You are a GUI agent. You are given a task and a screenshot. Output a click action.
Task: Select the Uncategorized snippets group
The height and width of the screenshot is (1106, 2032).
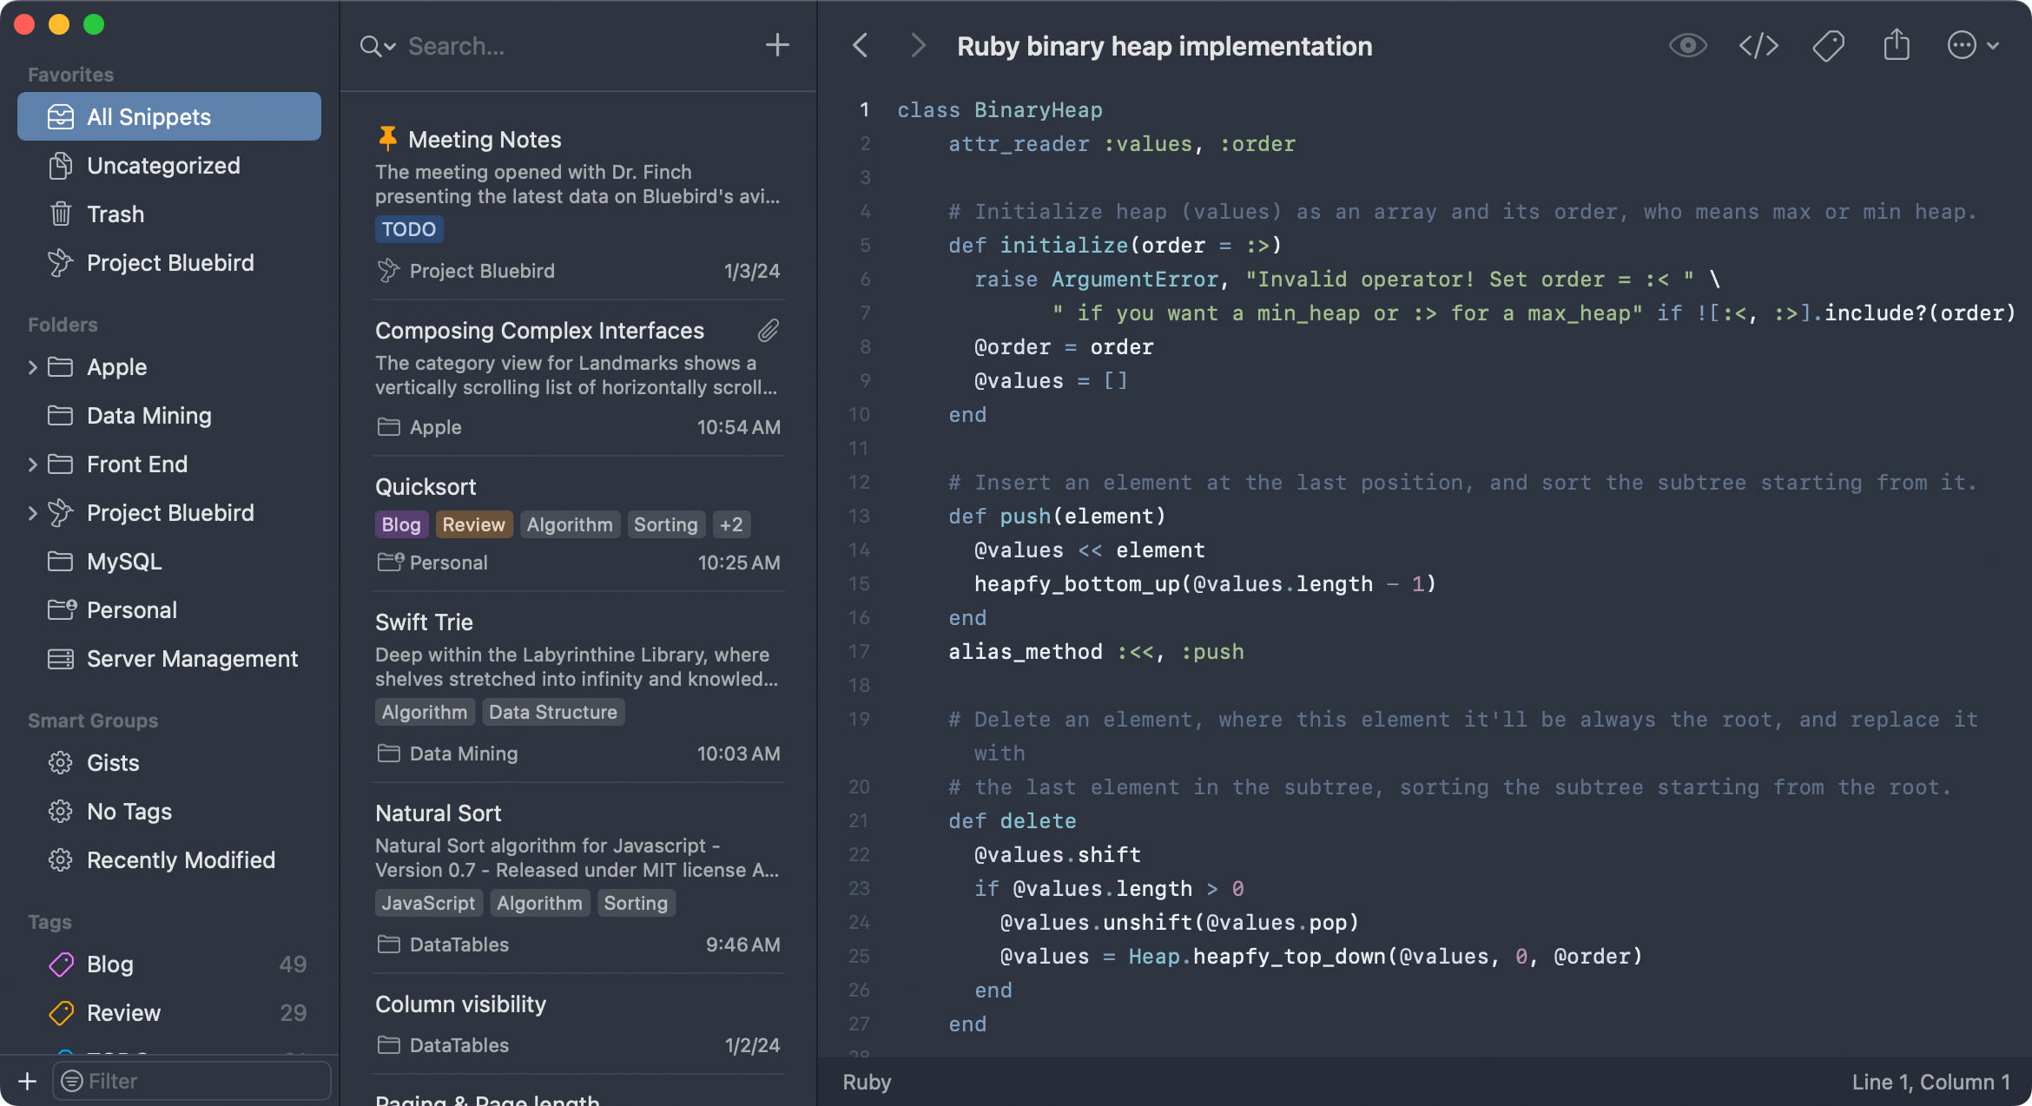click(163, 165)
